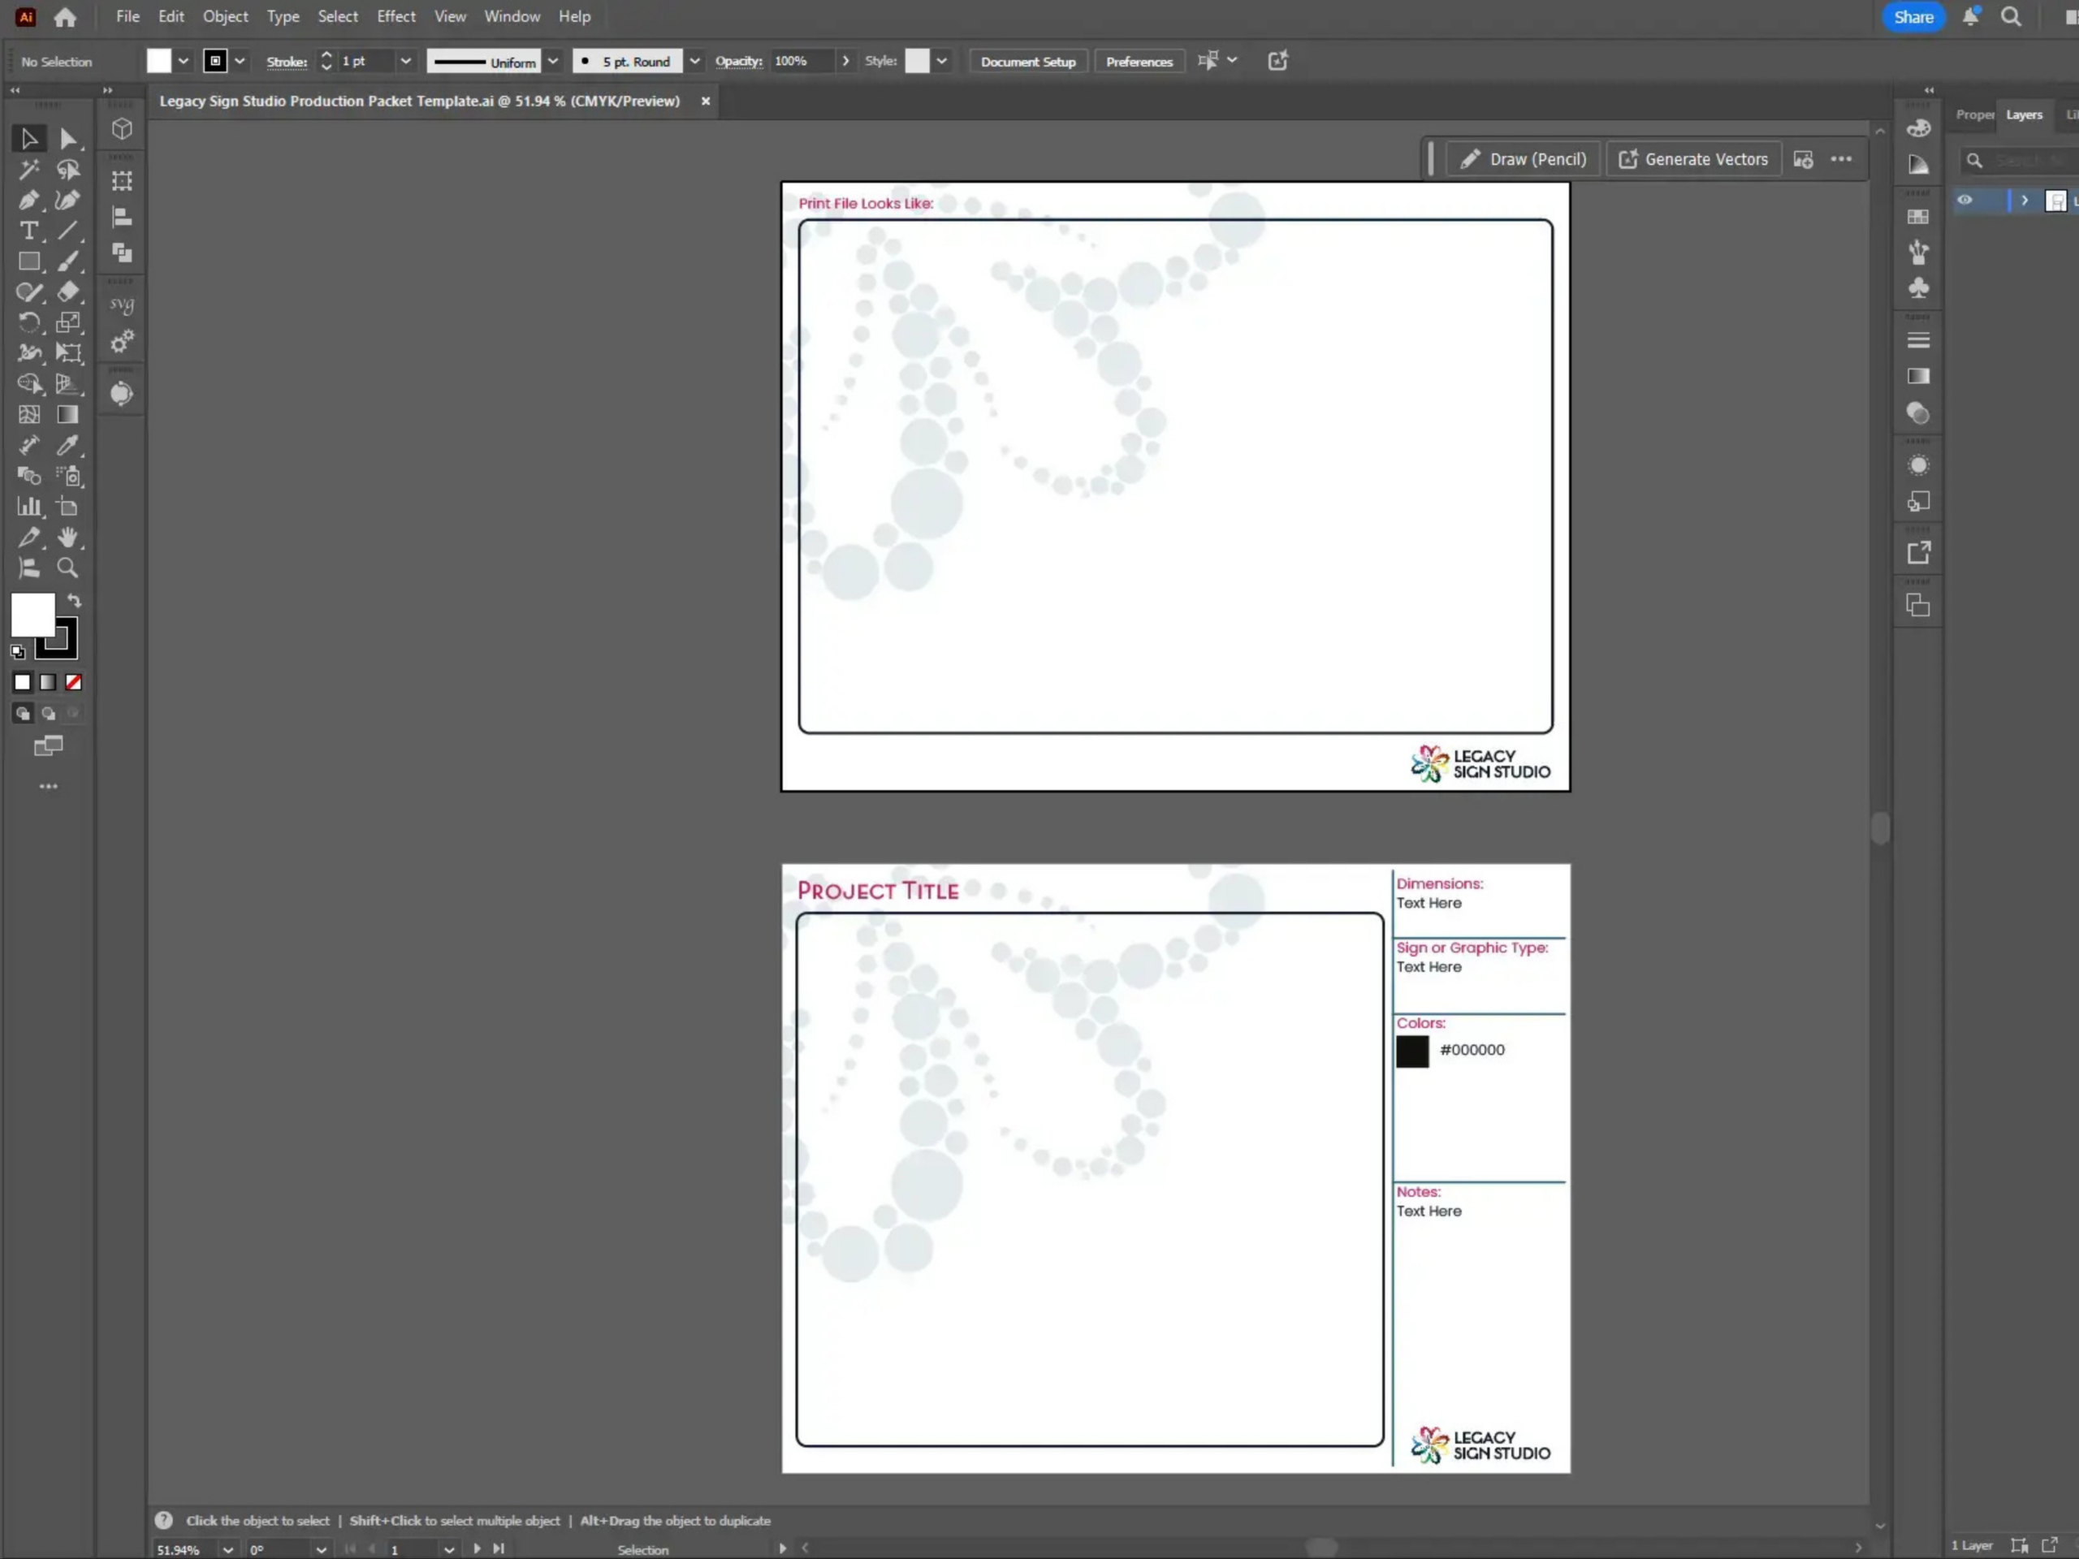Click the white Fill color swatch in toolbar
The height and width of the screenshot is (1559, 2079).
[32, 615]
